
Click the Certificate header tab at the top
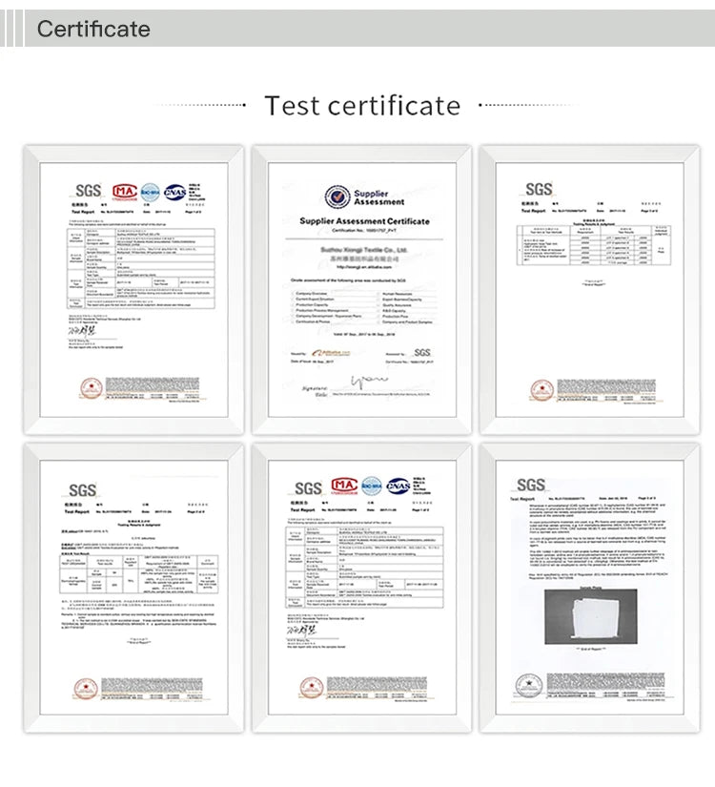(x=93, y=29)
